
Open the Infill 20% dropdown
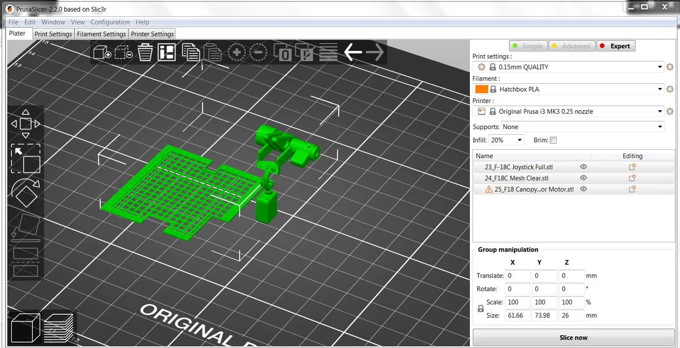point(506,140)
